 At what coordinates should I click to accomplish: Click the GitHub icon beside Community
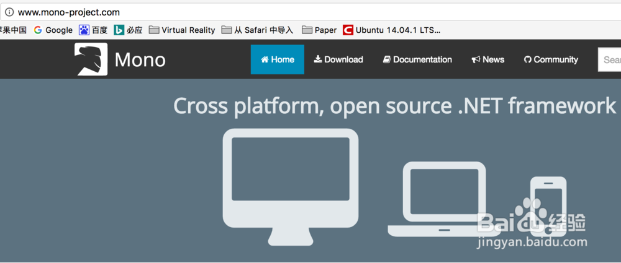tap(527, 59)
